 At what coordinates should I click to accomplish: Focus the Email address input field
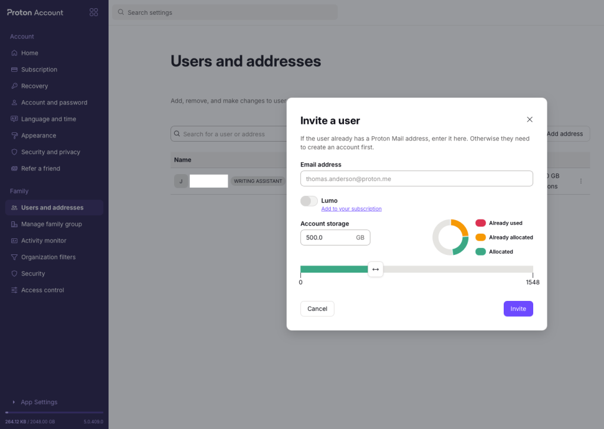click(416, 178)
